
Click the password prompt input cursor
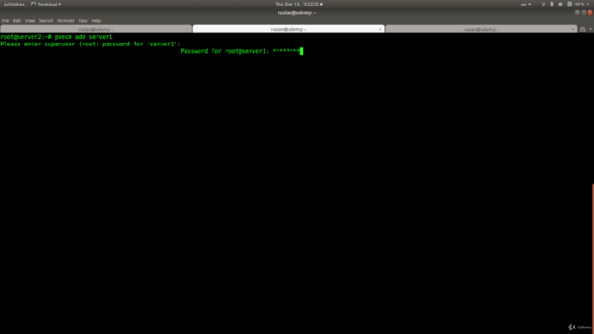302,51
